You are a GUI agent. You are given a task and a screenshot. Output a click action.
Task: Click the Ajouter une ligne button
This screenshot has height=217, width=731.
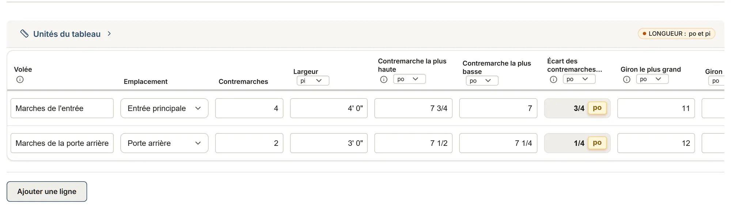coord(47,191)
